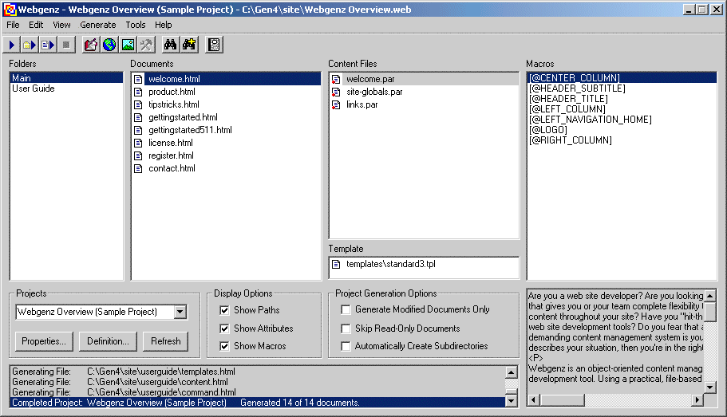727x417 pixels.
Task: Click the product.html document icon
Action: tap(138, 92)
